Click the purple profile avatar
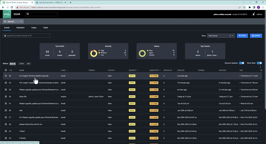The height and width of the screenshot is (144, 266). click(x=258, y=7)
